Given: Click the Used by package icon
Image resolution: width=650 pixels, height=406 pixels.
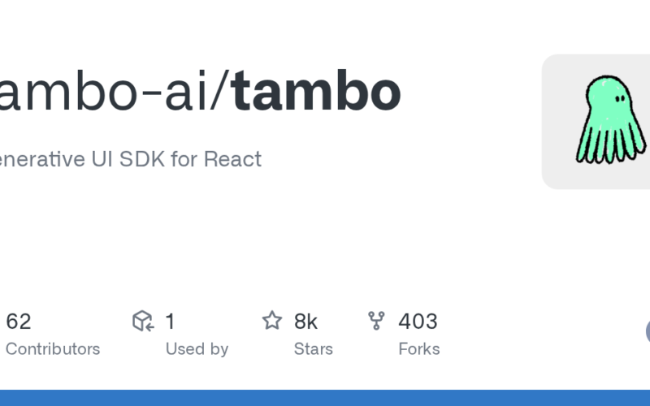Looking at the screenshot, I should pyautogui.click(x=143, y=322).
